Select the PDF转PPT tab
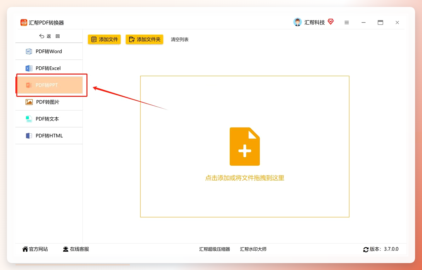This screenshot has width=422, height=270. click(x=49, y=85)
